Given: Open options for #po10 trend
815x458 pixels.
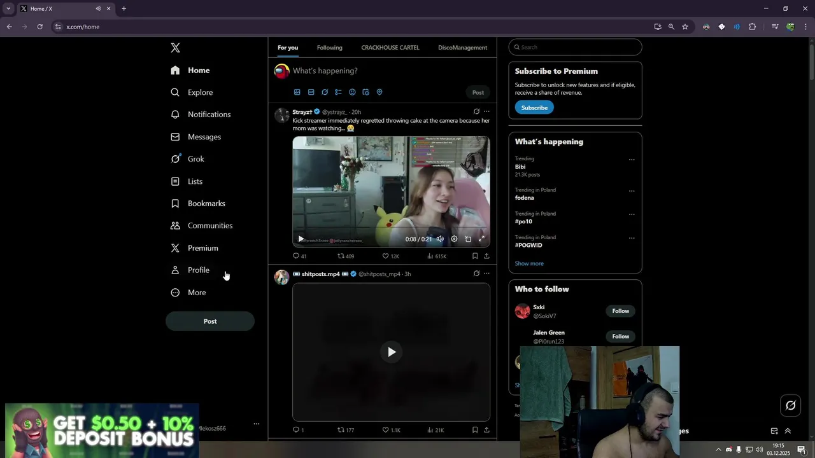Looking at the screenshot, I should (x=632, y=214).
